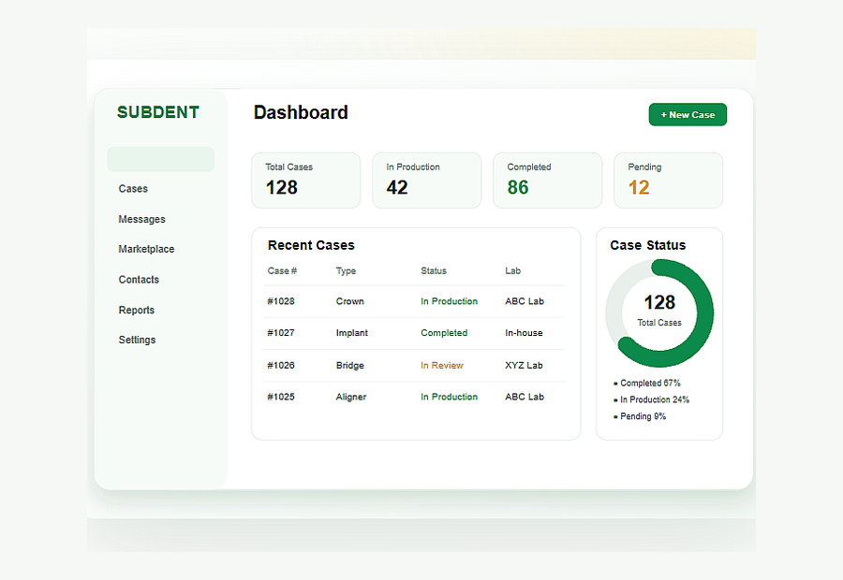Click ABC Lab in the #1025 row

525,397
